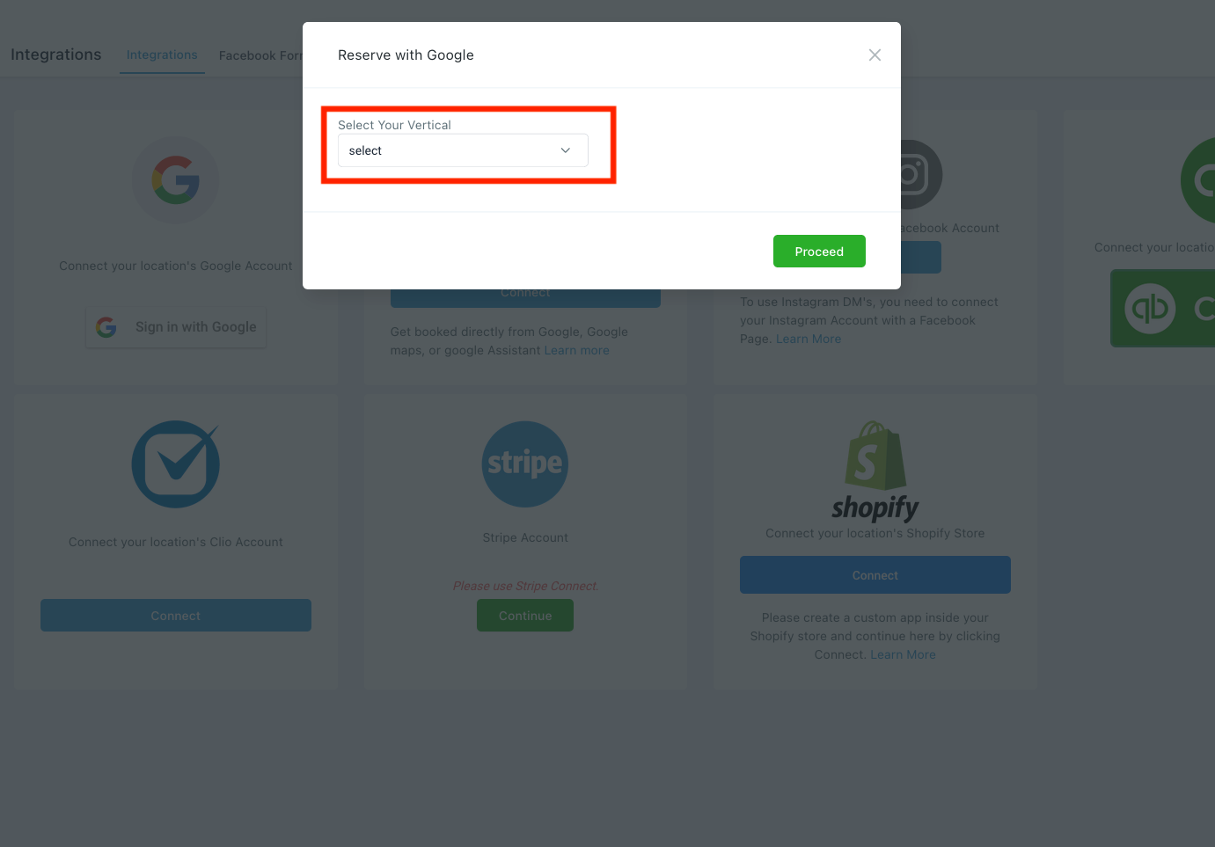Click the Google G logo icon

pos(176,180)
